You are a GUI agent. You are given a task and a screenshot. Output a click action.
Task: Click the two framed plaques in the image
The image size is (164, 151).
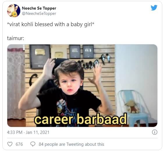tap(82, 51)
